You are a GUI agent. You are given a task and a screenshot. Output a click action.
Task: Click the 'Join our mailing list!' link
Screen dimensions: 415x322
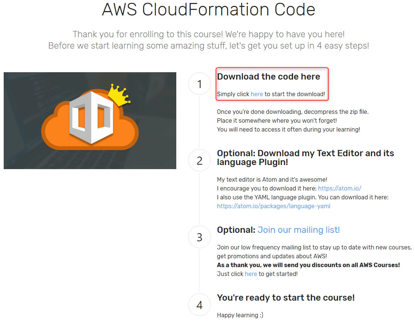pyautogui.click(x=299, y=230)
